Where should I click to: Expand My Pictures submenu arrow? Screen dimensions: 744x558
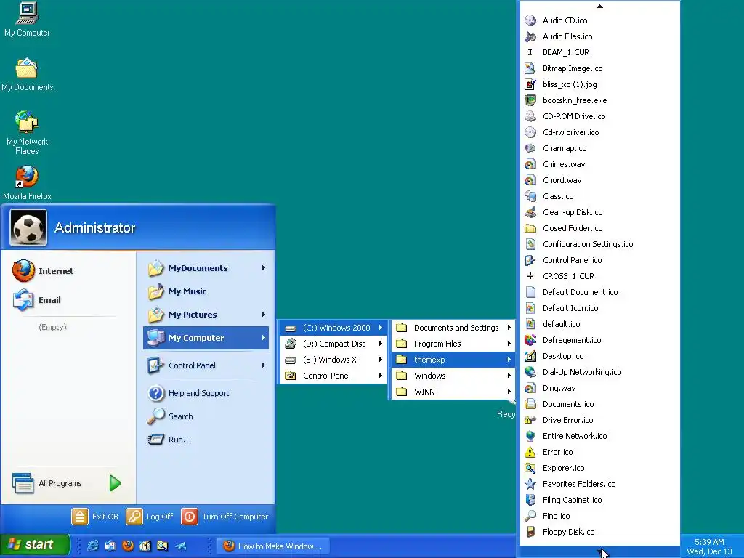(263, 315)
